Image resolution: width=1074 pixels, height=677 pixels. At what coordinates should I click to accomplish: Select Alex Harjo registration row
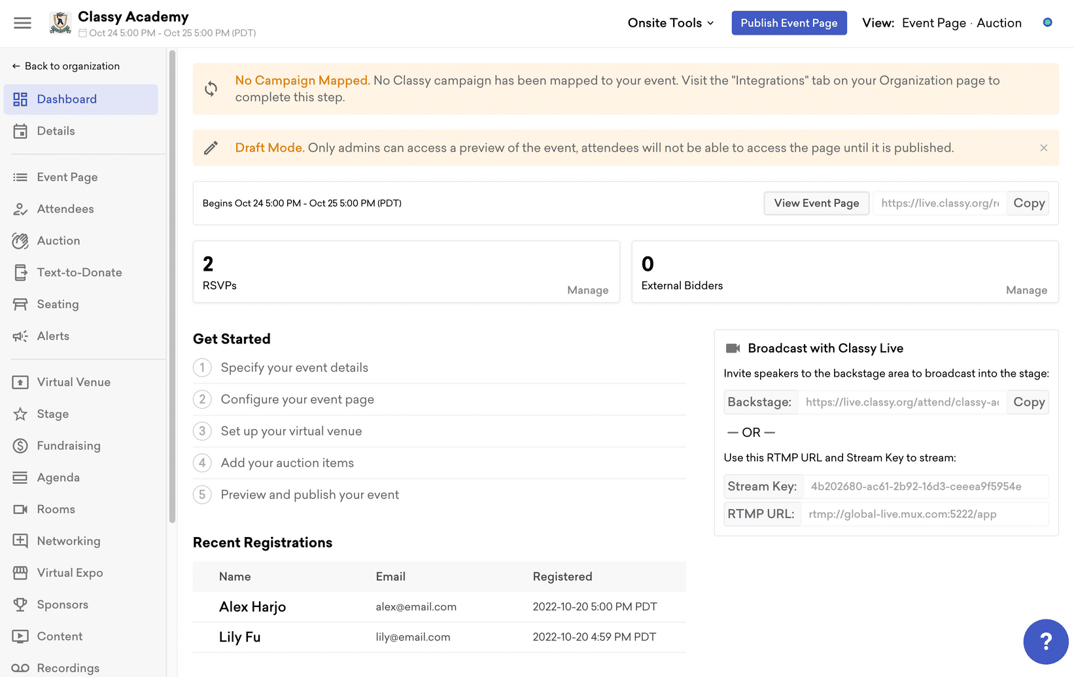439,607
